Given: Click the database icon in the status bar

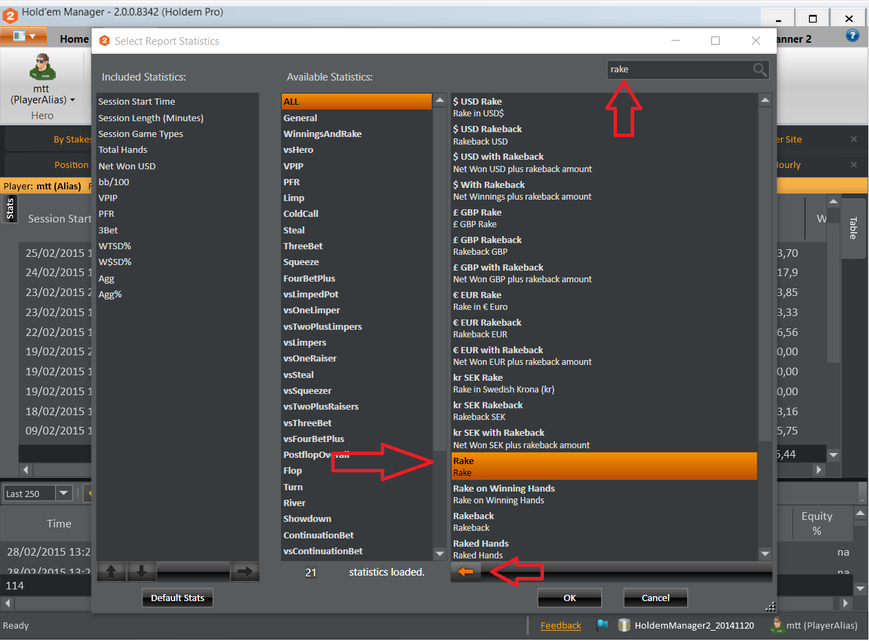Looking at the screenshot, I should coord(624,625).
